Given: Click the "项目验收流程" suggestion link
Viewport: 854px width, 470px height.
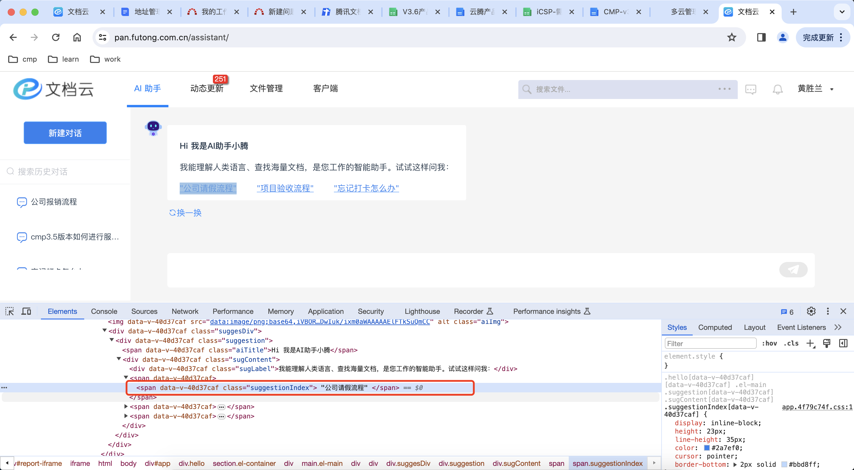Looking at the screenshot, I should pos(285,188).
